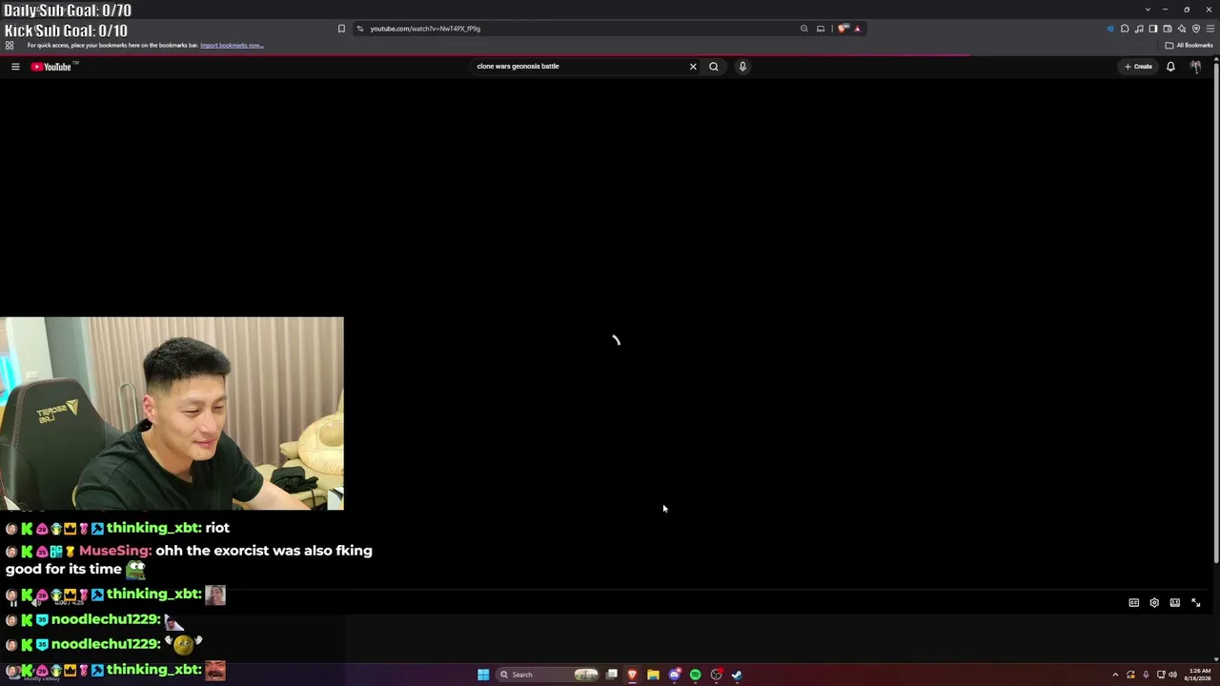Click Import bookmarks now link
1220x686 pixels.
pyautogui.click(x=232, y=46)
